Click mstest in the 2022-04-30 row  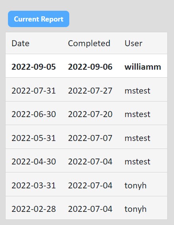pyautogui.click(x=137, y=162)
